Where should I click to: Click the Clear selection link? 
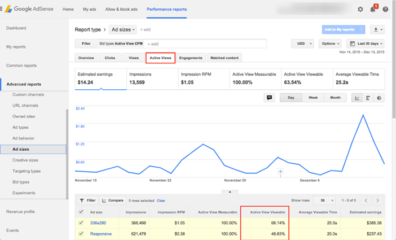click(x=161, y=200)
